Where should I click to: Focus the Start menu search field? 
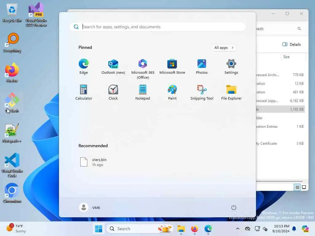[x=157, y=27]
